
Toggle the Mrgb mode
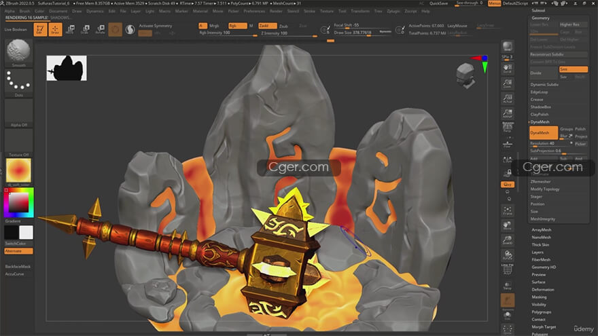pos(214,26)
